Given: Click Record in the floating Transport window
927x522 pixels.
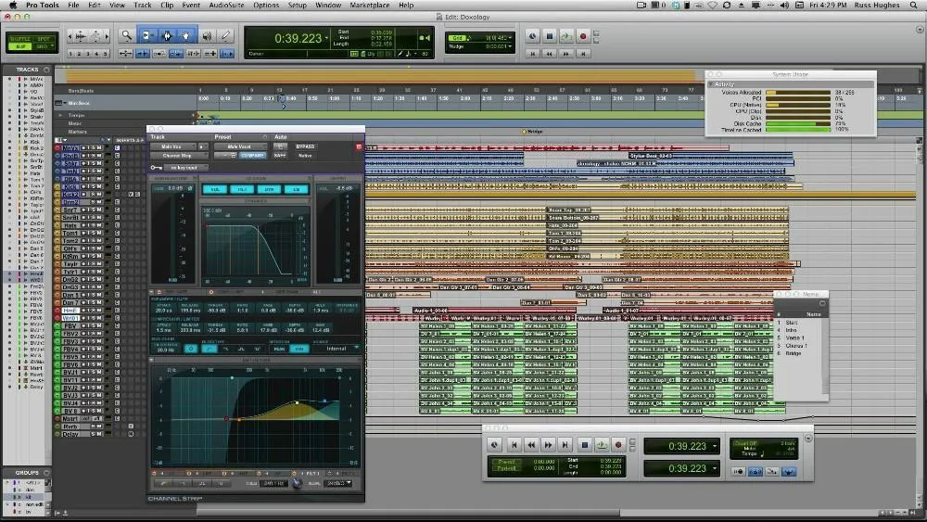Looking at the screenshot, I should (618, 444).
